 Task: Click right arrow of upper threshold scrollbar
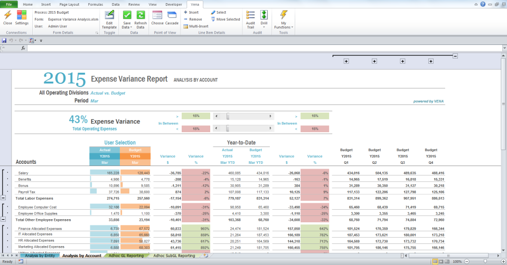pyautogui.click(x=270, y=116)
